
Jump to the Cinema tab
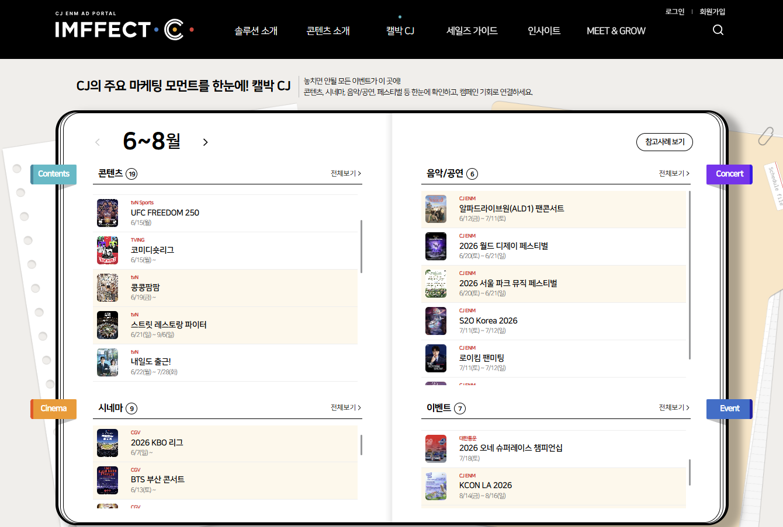coord(54,409)
